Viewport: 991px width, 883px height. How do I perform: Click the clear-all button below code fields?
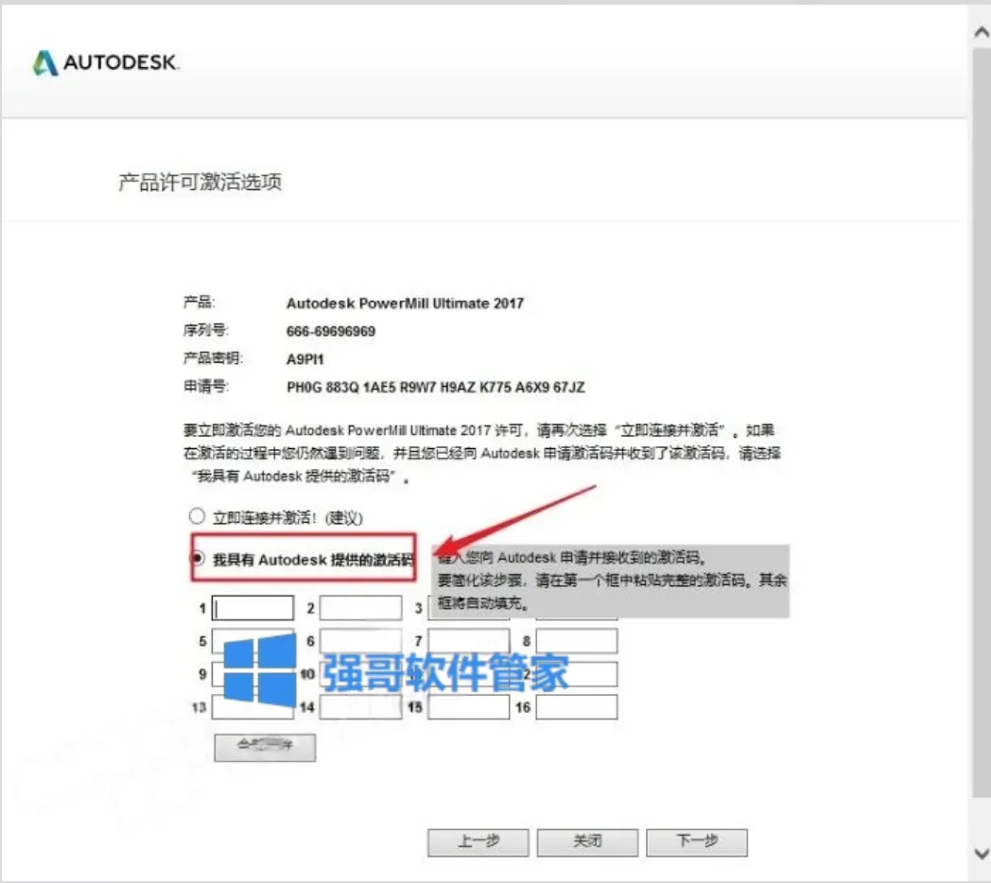pos(265,747)
